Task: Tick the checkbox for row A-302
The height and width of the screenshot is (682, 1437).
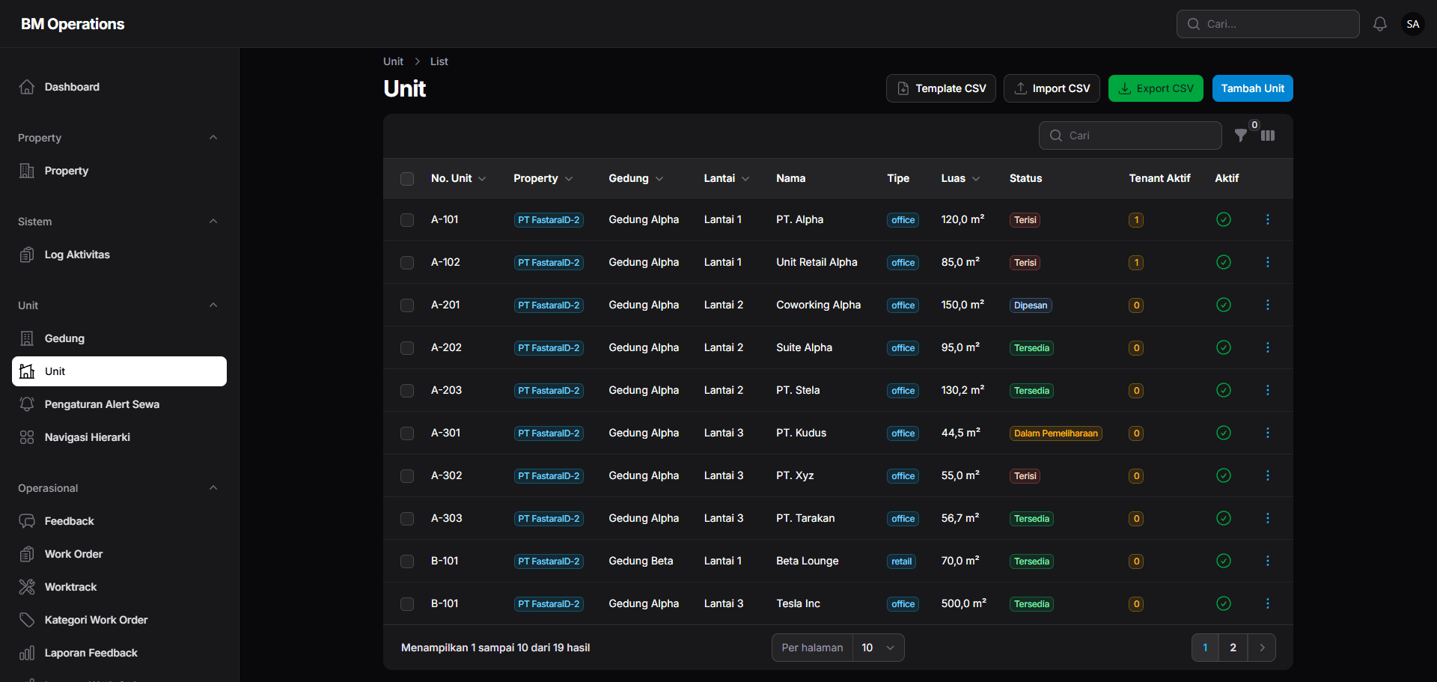Action: (x=407, y=476)
